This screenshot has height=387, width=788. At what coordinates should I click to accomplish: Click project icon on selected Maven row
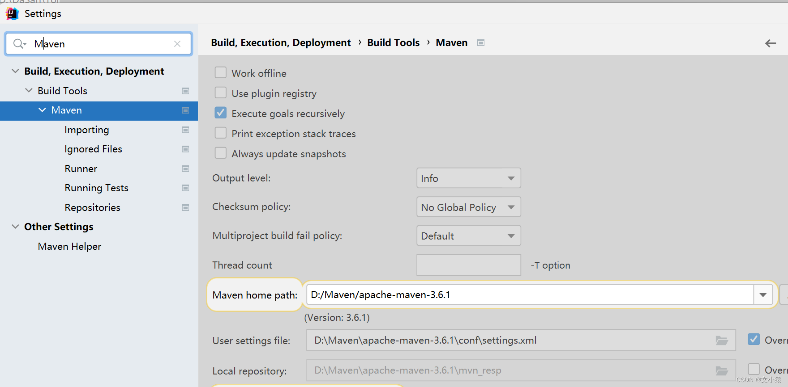tap(185, 110)
